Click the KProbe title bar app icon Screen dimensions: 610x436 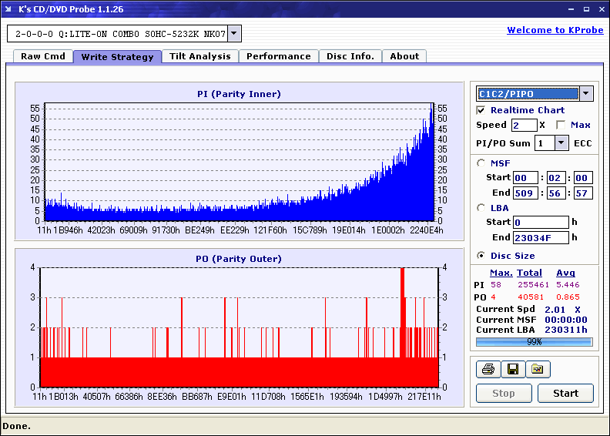coord(10,10)
